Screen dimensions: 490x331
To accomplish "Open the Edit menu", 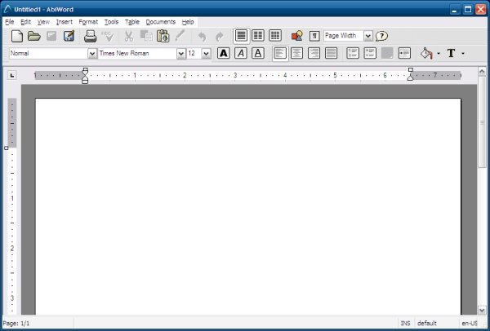I will pos(25,22).
